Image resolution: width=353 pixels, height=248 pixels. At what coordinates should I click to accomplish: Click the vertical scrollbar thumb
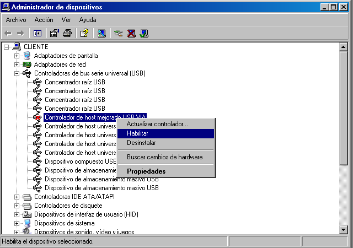[x=343, y=108]
